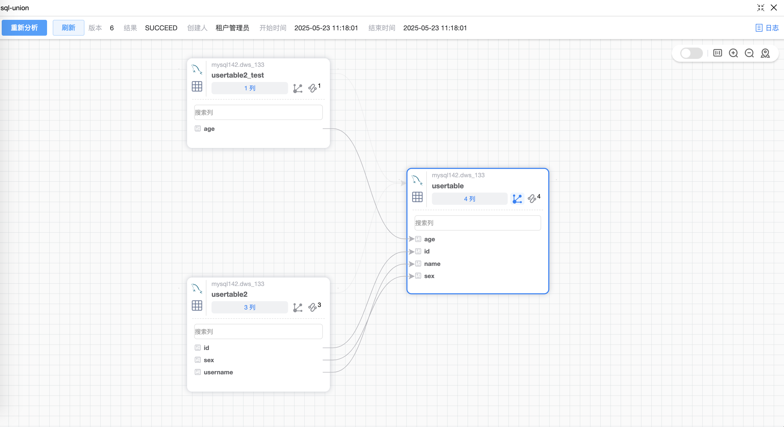Click 重新分析 button
Image resolution: width=784 pixels, height=427 pixels.
coord(24,28)
